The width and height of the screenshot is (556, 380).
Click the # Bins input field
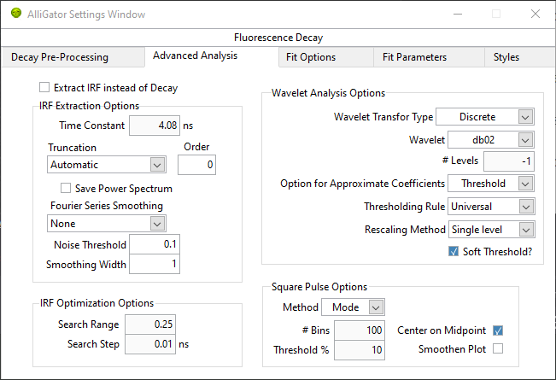360,330
